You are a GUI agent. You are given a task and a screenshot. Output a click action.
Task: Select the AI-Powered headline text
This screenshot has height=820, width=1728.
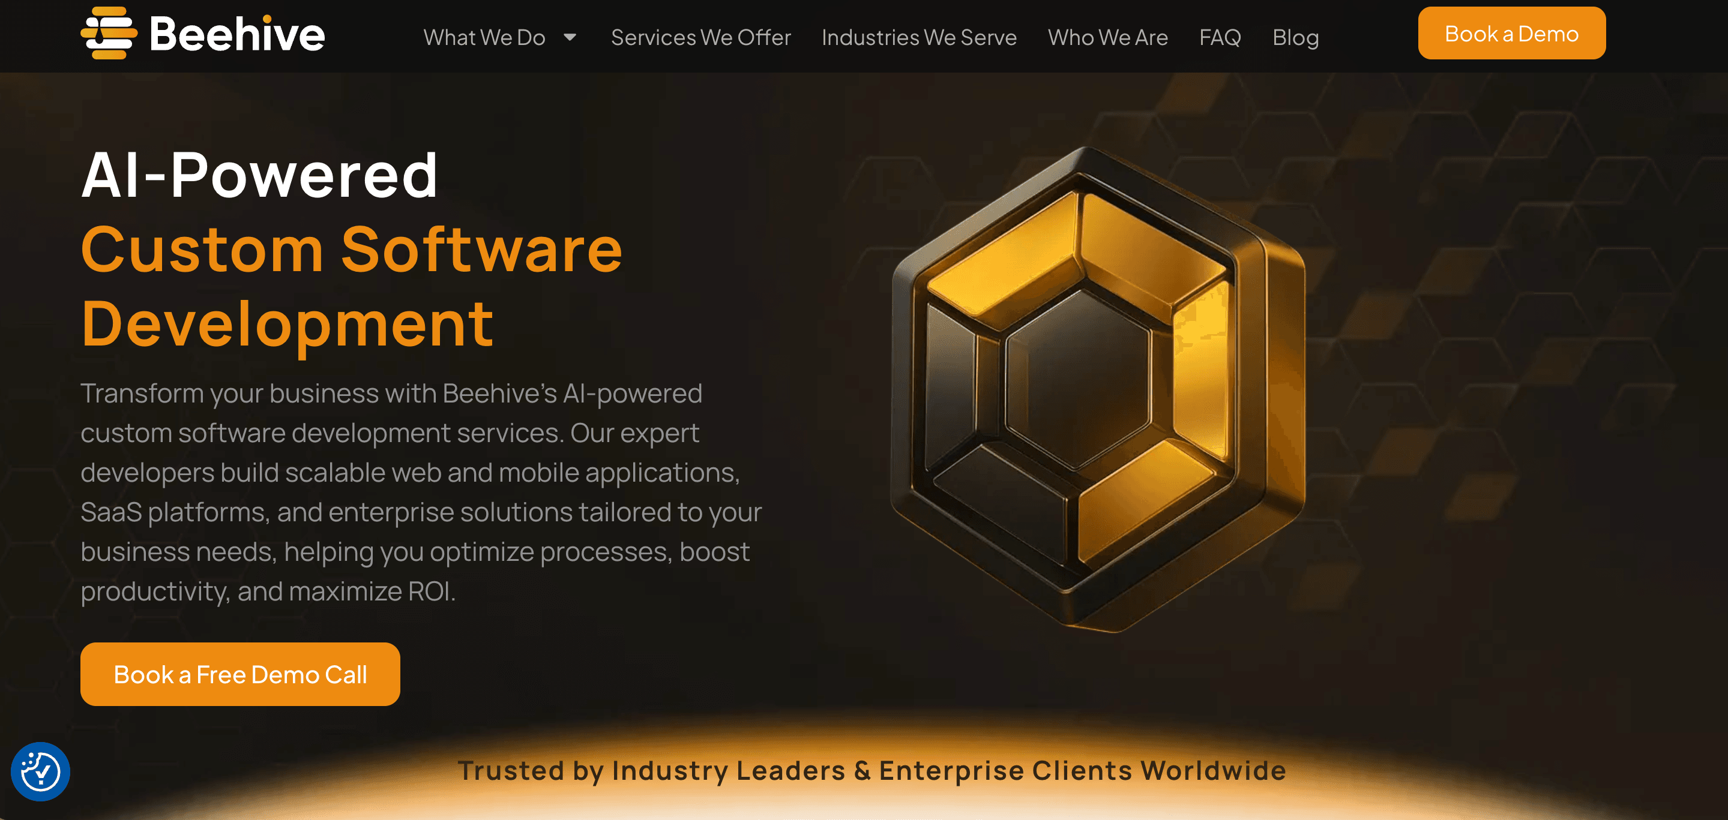pyautogui.click(x=260, y=175)
